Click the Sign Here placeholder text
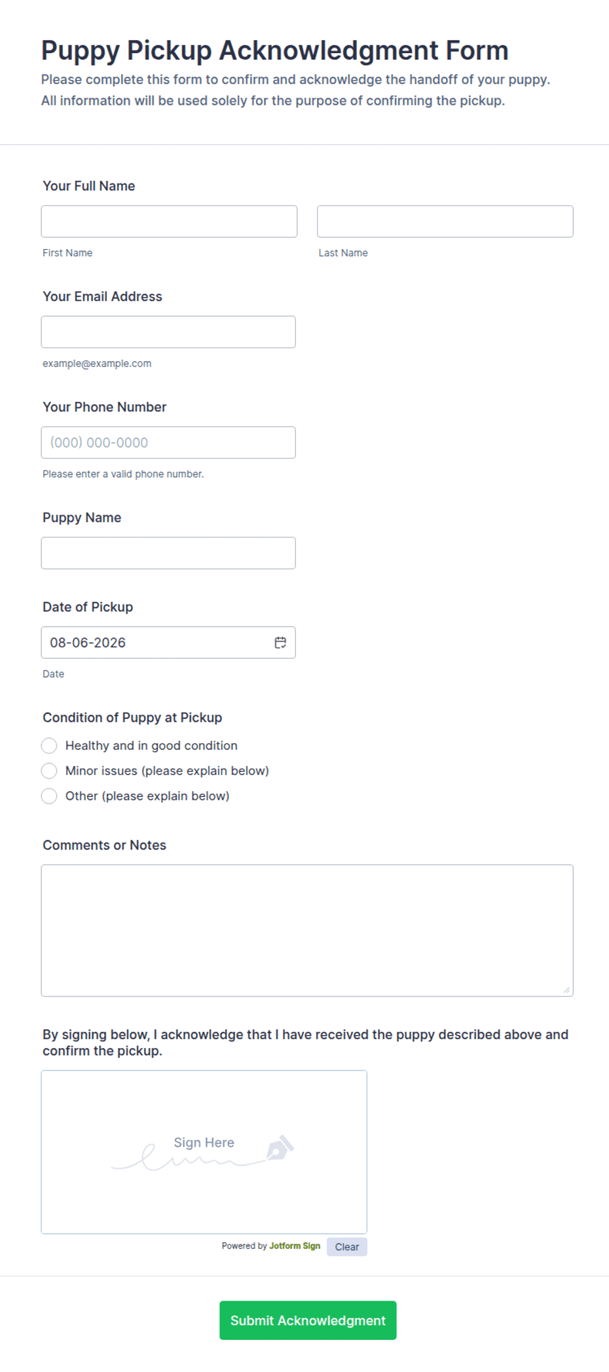 pyautogui.click(x=204, y=1143)
